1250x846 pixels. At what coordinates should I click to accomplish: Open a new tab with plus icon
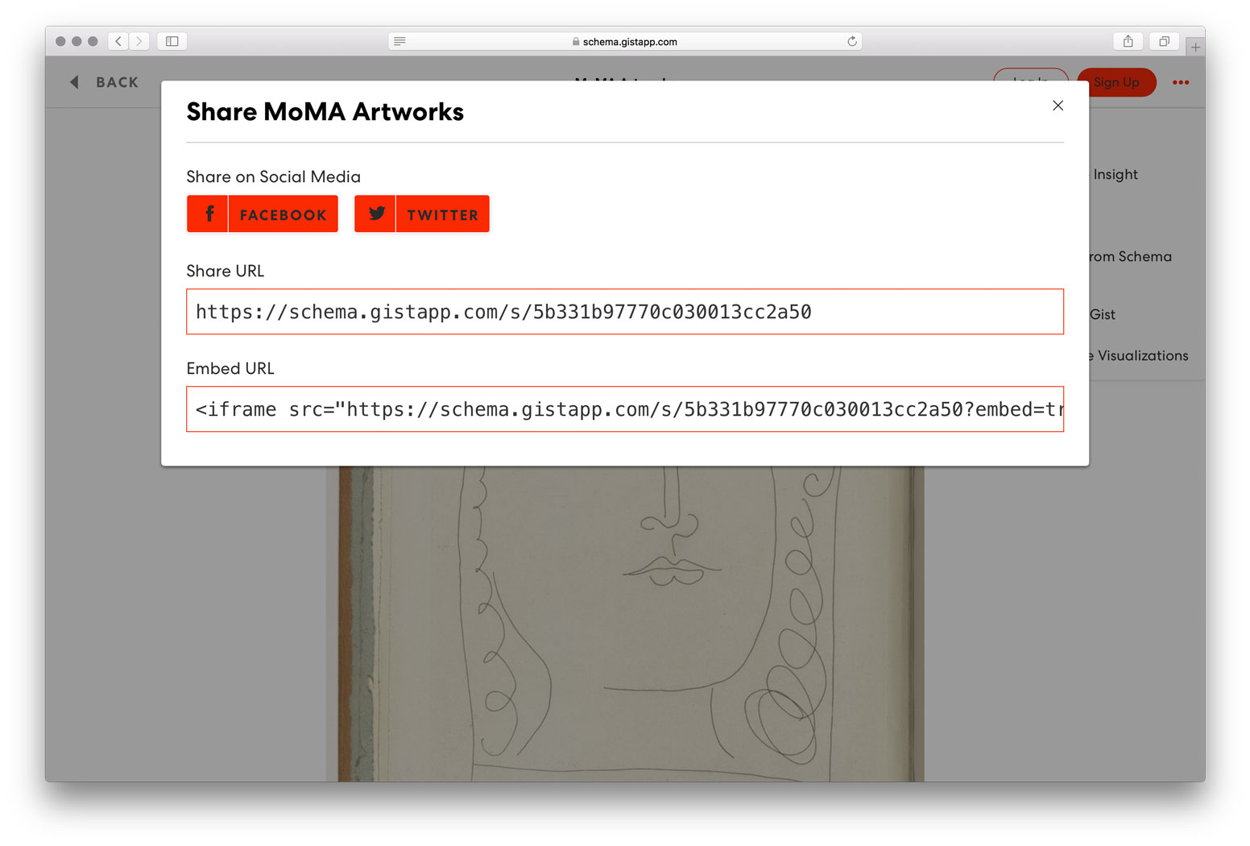pos(1195,48)
